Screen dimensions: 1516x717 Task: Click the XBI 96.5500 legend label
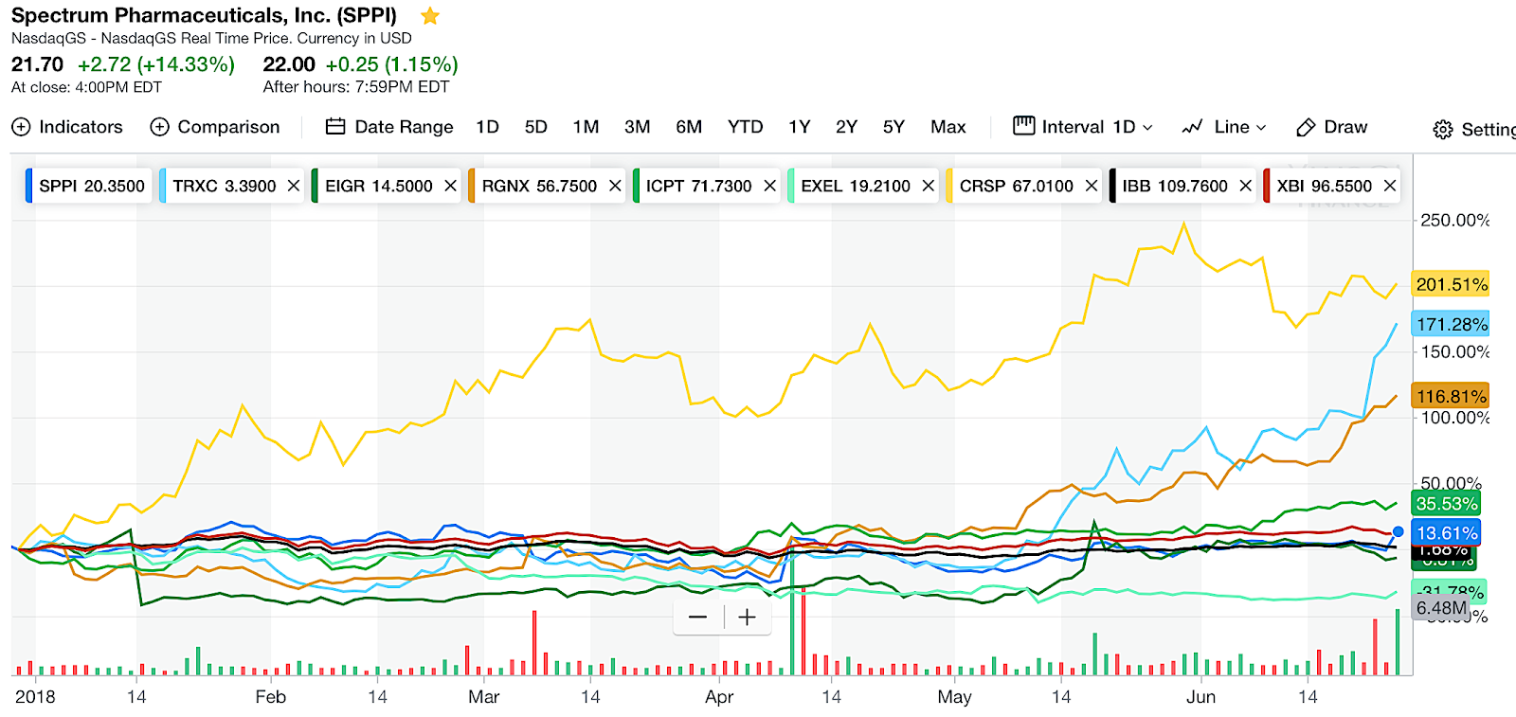[x=1324, y=186]
